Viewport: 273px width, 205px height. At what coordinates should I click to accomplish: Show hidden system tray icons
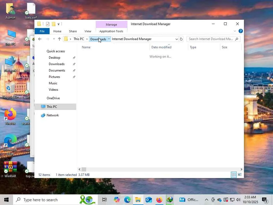(207, 200)
